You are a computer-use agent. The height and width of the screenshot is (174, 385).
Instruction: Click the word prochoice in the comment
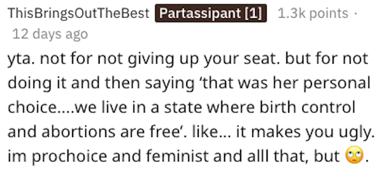tap(69, 156)
